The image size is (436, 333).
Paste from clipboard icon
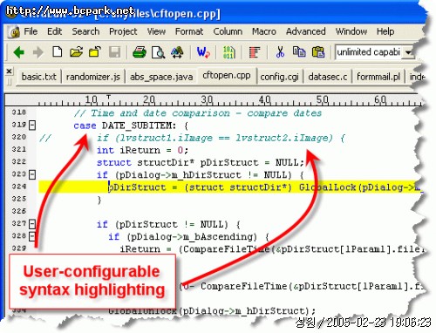(x=318, y=52)
